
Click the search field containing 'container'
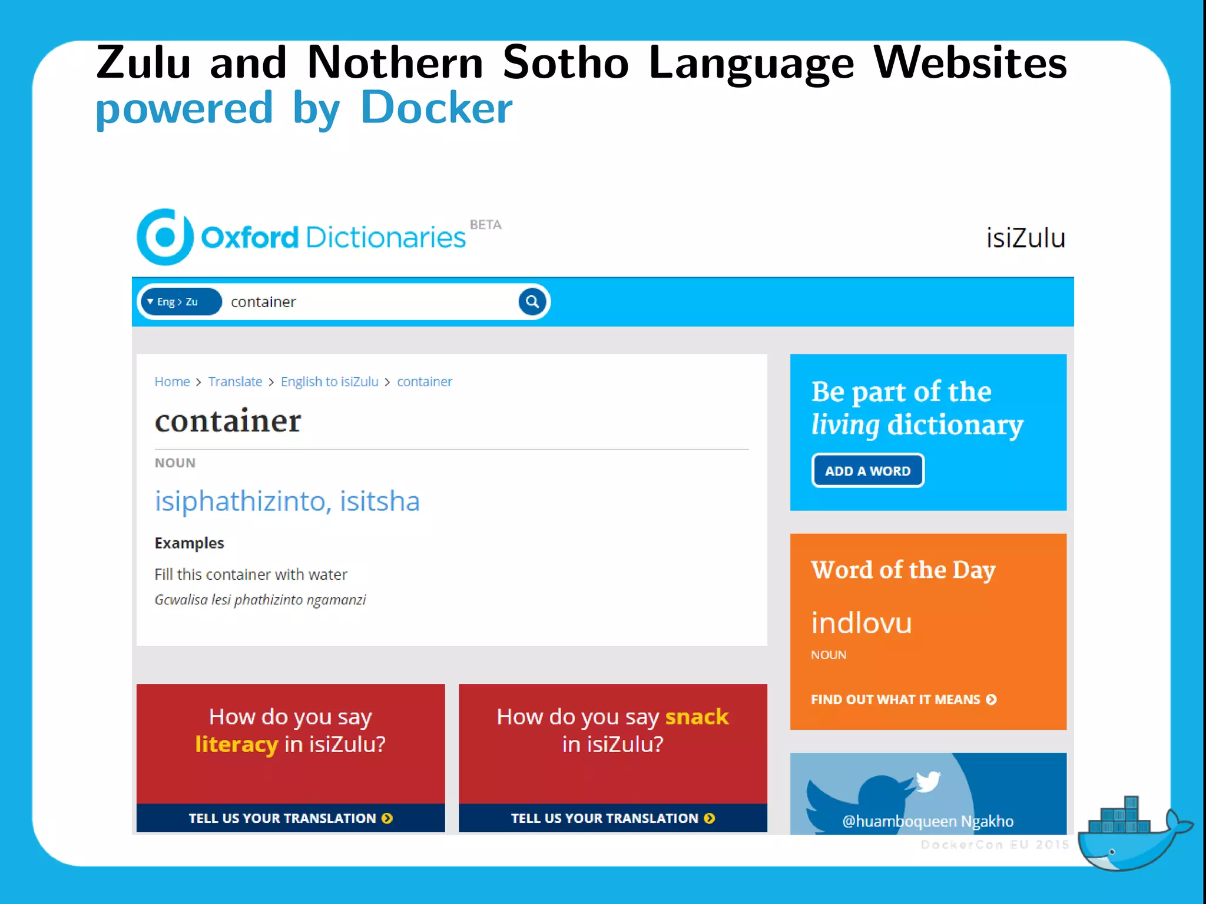371,302
